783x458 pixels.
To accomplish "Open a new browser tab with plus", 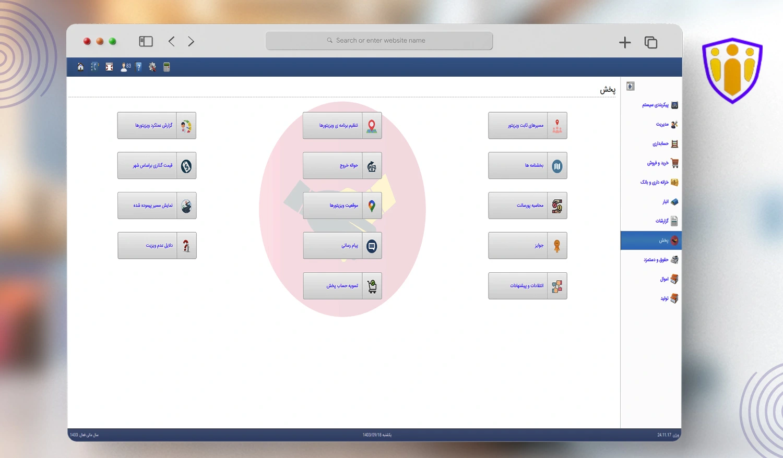I will click(625, 43).
